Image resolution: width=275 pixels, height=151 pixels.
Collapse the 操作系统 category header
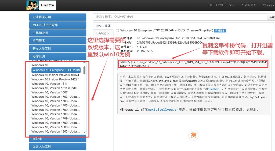[x=57, y=56]
